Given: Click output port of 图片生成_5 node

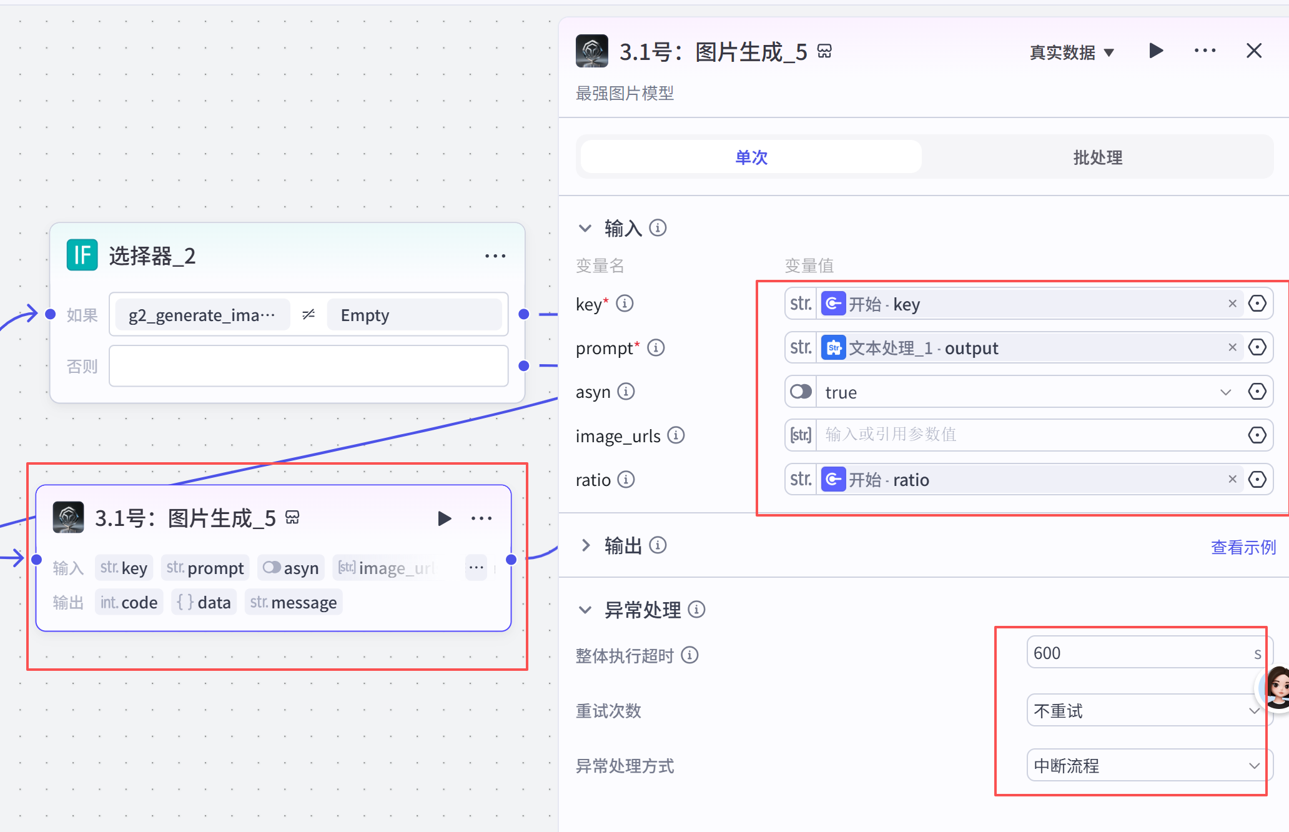Looking at the screenshot, I should pyautogui.click(x=511, y=559).
